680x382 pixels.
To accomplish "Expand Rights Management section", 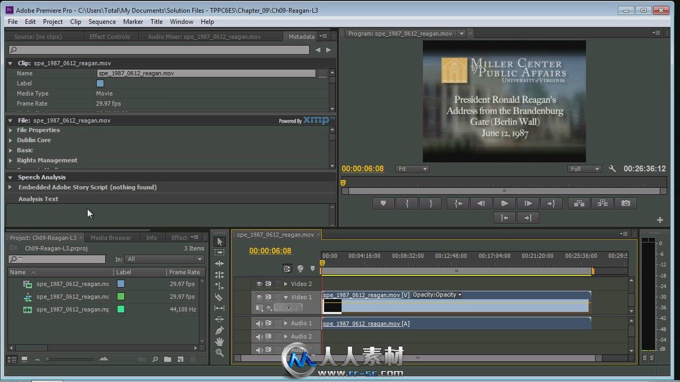I will 11,160.
